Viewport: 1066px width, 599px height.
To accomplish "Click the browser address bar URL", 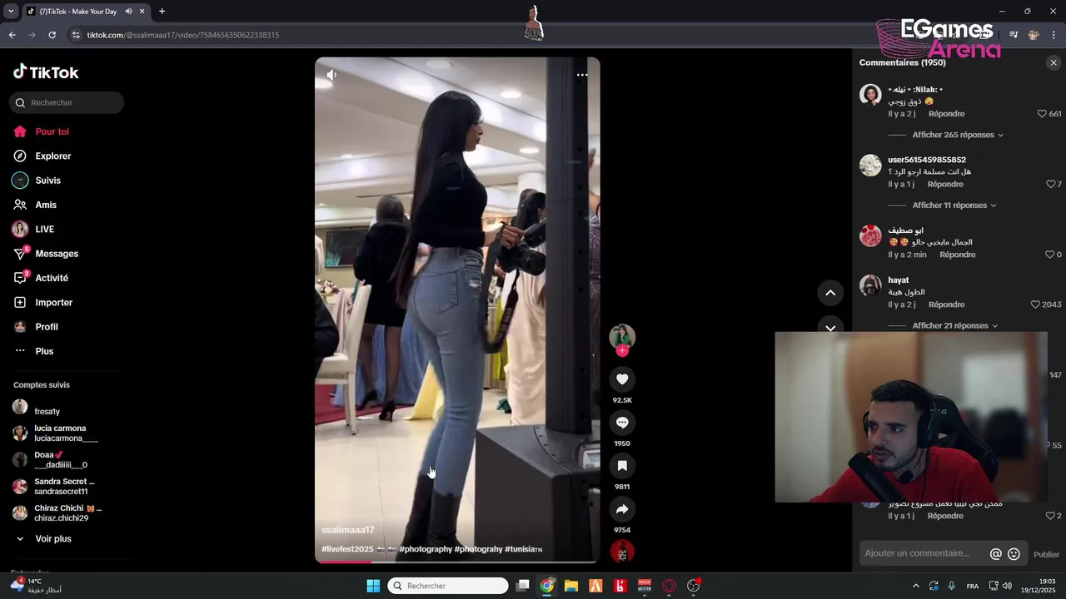I will (183, 35).
